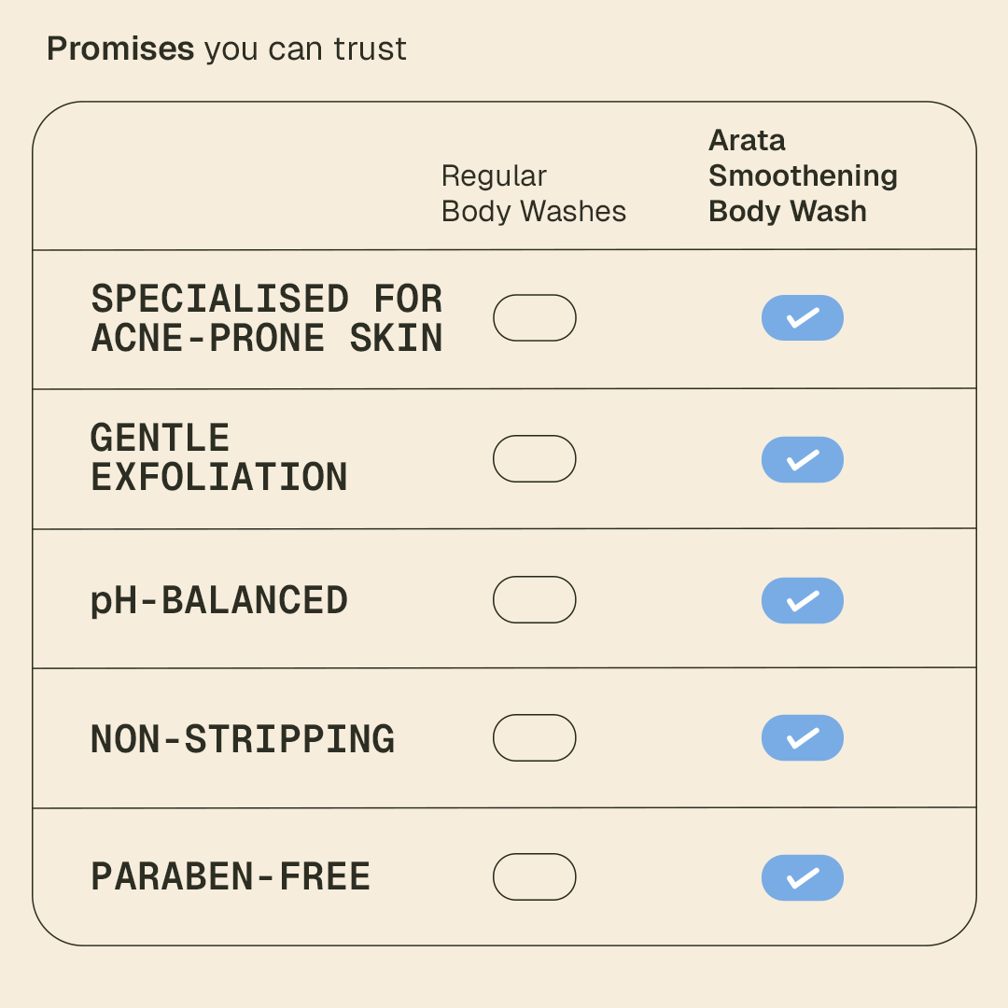Toggle empty box in pH-Balanced row
Screen dimensions: 1008x1008
point(534,599)
